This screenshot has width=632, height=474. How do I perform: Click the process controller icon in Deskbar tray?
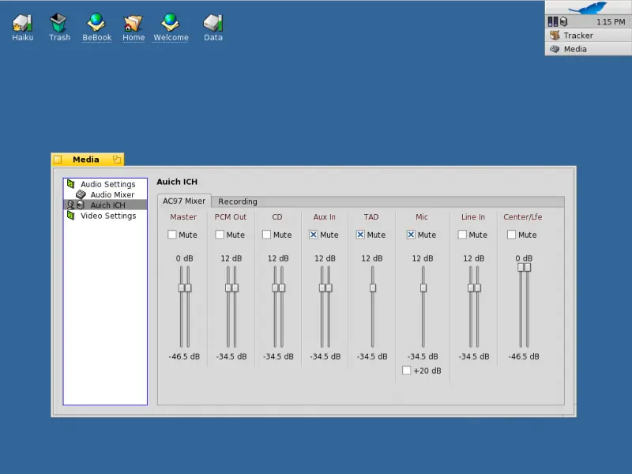pyautogui.click(x=553, y=22)
